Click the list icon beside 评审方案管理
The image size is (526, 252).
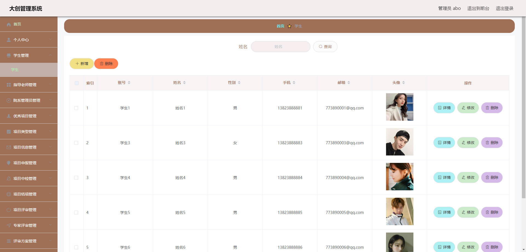pos(9,241)
